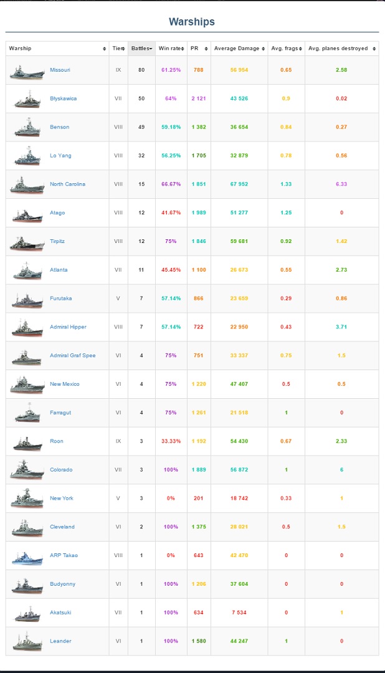The image size is (385, 673).
Task: Click the Cleveland ship thumbnail
Action: click(x=27, y=528)
